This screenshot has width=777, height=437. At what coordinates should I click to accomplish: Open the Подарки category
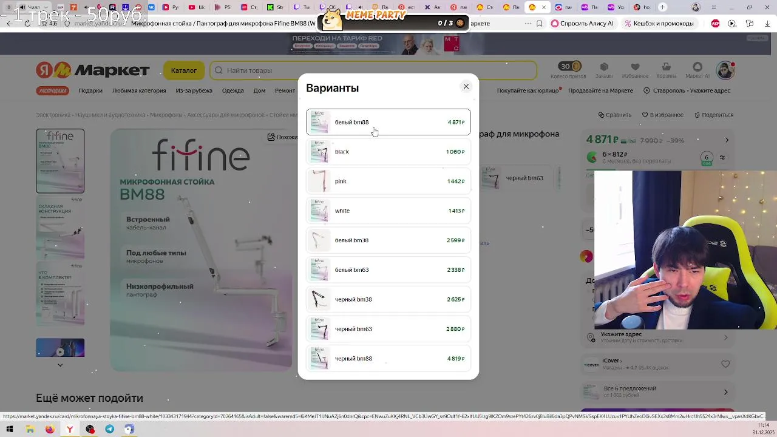[90, 90]
